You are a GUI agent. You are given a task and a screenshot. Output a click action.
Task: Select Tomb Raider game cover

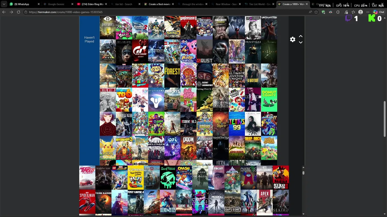pos(103,202)
